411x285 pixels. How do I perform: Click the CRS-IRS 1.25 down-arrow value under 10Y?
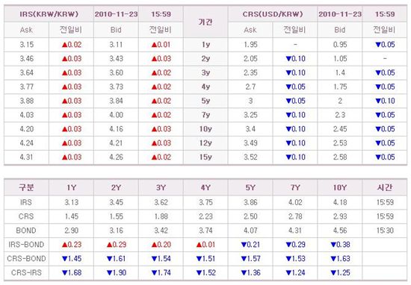[x=340, y=273]
